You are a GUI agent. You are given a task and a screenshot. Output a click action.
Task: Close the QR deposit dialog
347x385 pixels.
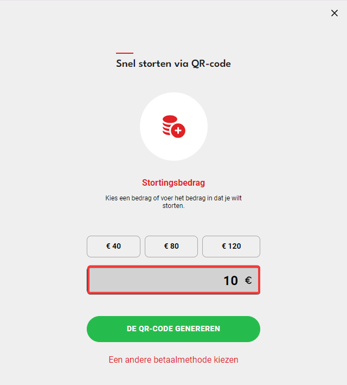[334, 13]
